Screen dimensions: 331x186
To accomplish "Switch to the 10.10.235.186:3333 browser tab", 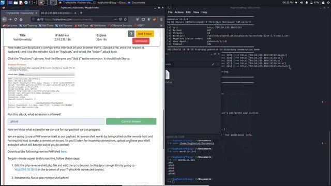I will (56, 13).
